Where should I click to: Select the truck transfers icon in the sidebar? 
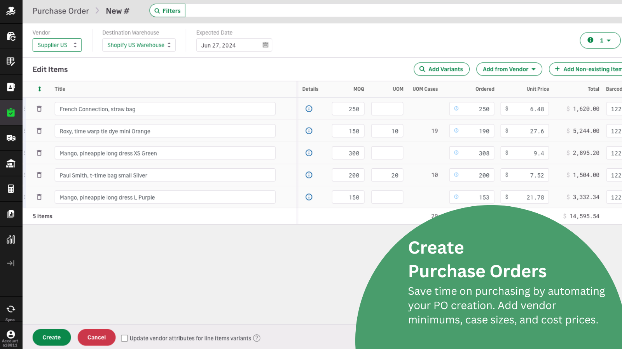(x=11, y=138)
